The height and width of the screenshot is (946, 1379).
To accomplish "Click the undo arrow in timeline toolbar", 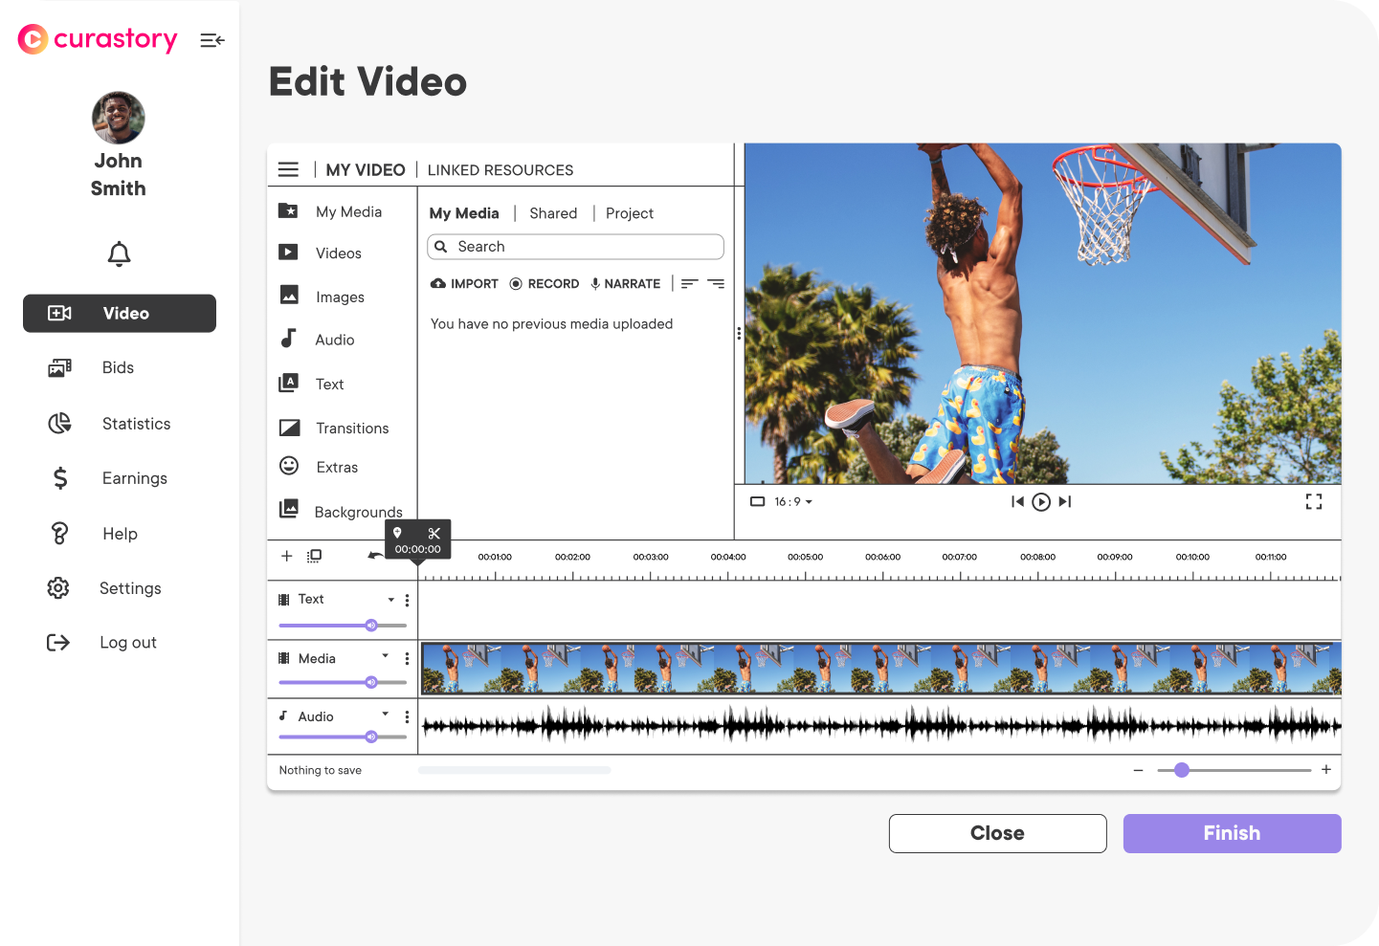I will point(375,556).
